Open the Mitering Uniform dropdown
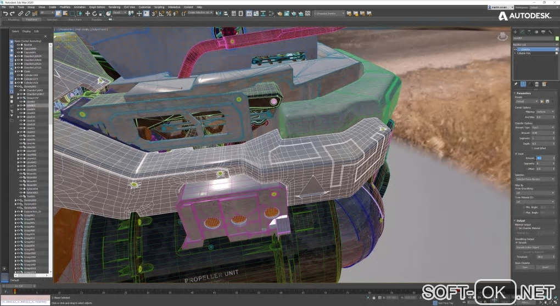560x306 pixels. pyautogui.click(x=545, y=112)
